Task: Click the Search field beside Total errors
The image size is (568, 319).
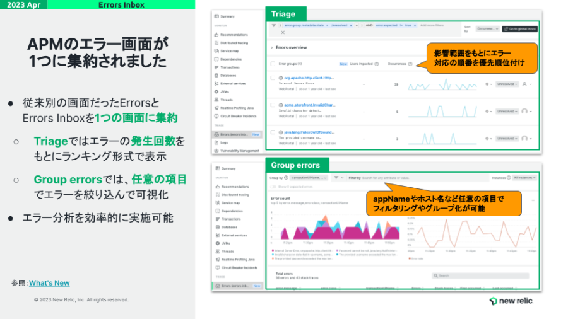Action: [480, 275]
